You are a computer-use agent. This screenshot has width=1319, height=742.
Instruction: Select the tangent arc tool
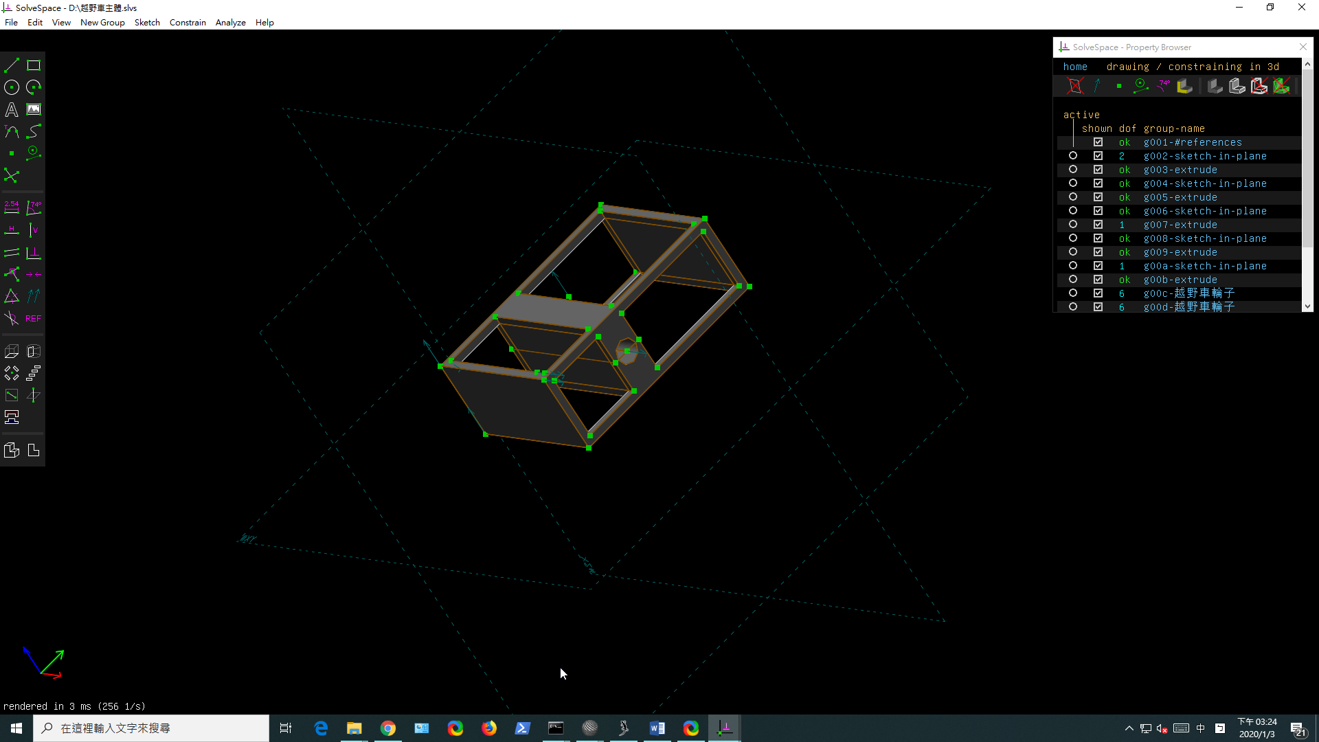[x=12, y=131]
